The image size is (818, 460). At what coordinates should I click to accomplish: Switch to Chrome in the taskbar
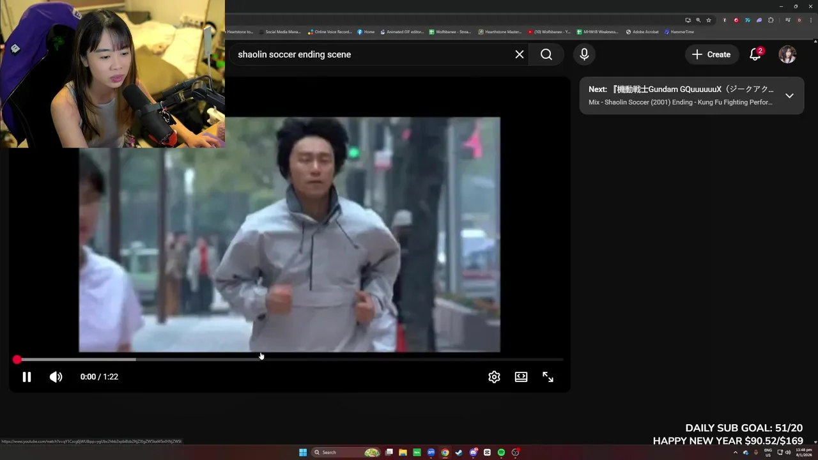[x=445, y=452]
